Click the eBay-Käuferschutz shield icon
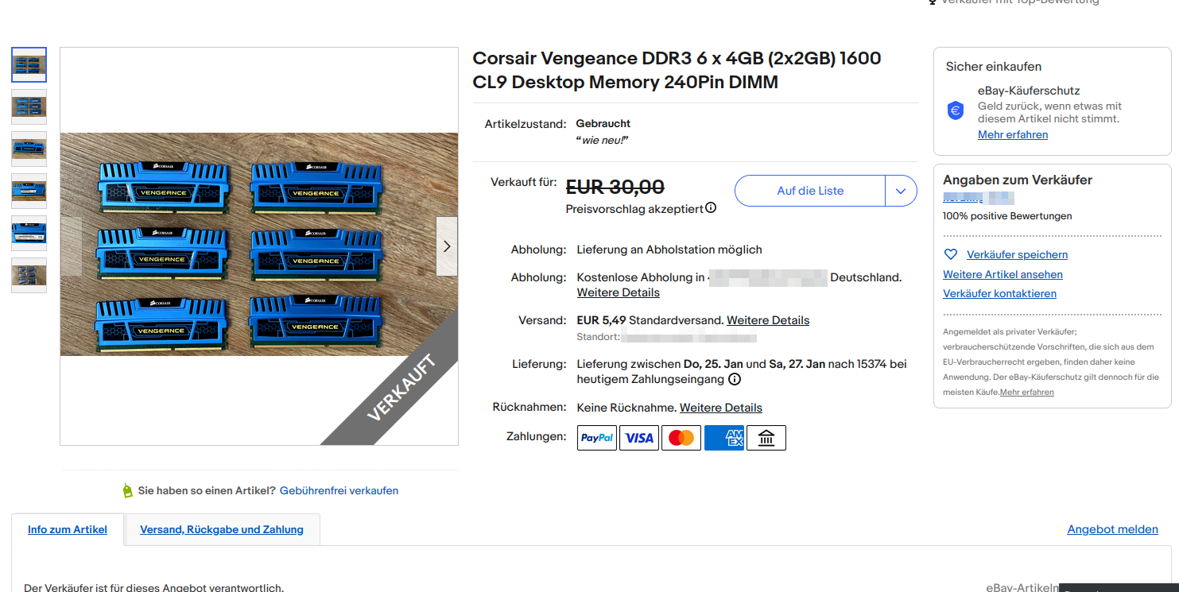1179x592 pixels. tap(956, 110)
